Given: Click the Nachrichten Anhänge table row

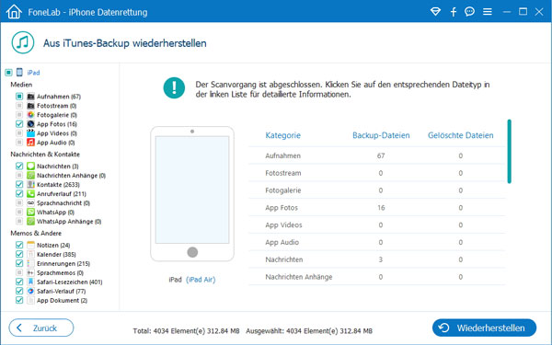Looking at the screenshot, I should pos(377,277).
